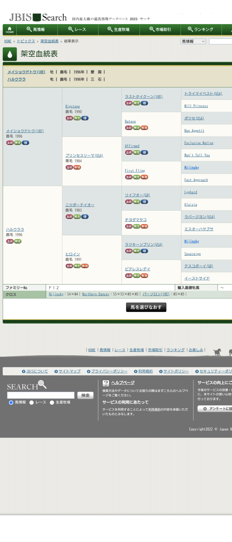Open the ミスオーハヤブサ link
Viewport: 232px width, 542px height.
click(x=199, y=229)
